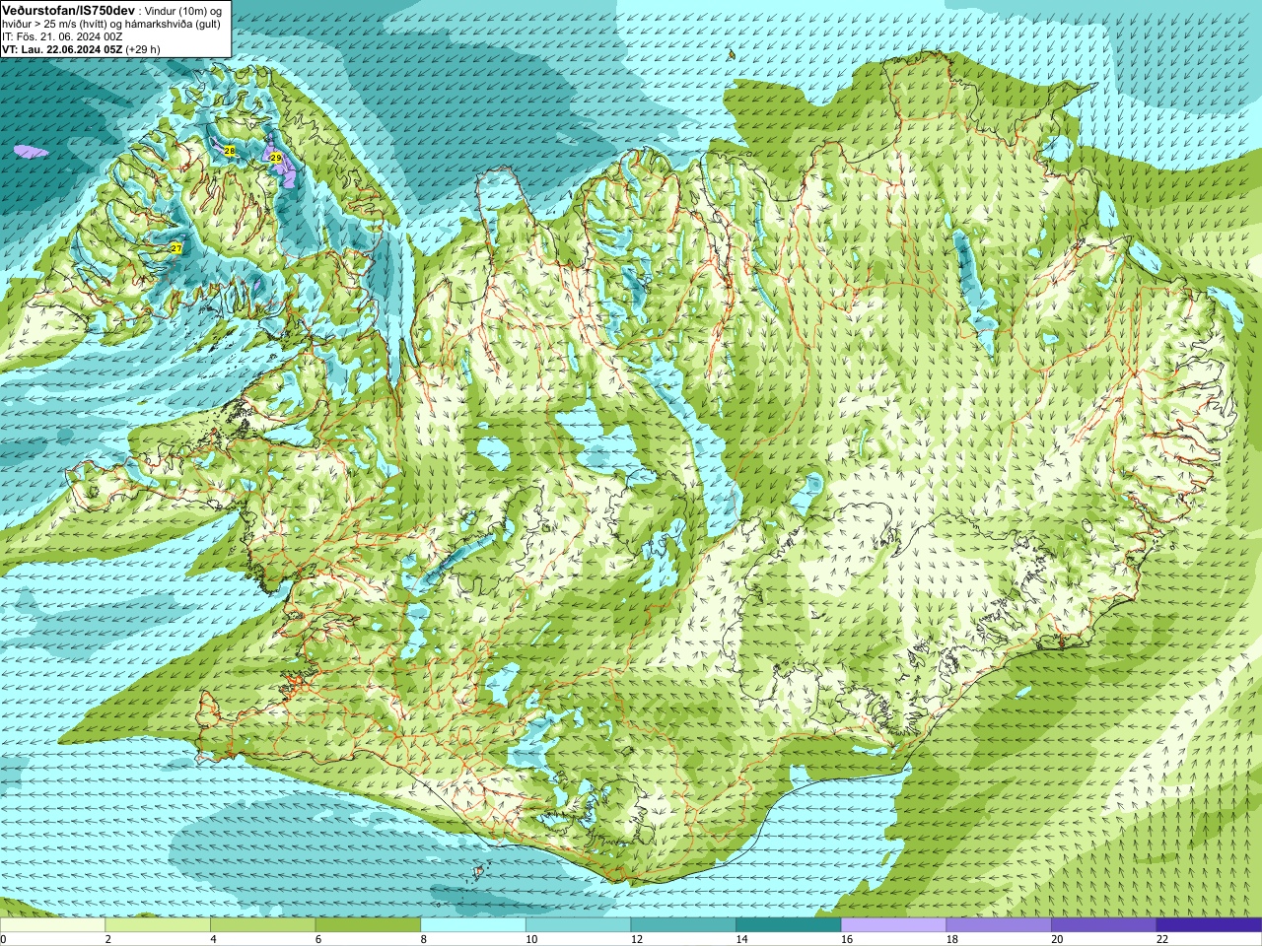Click the legend tick label '16'
1262x946 pixels.
847,940
